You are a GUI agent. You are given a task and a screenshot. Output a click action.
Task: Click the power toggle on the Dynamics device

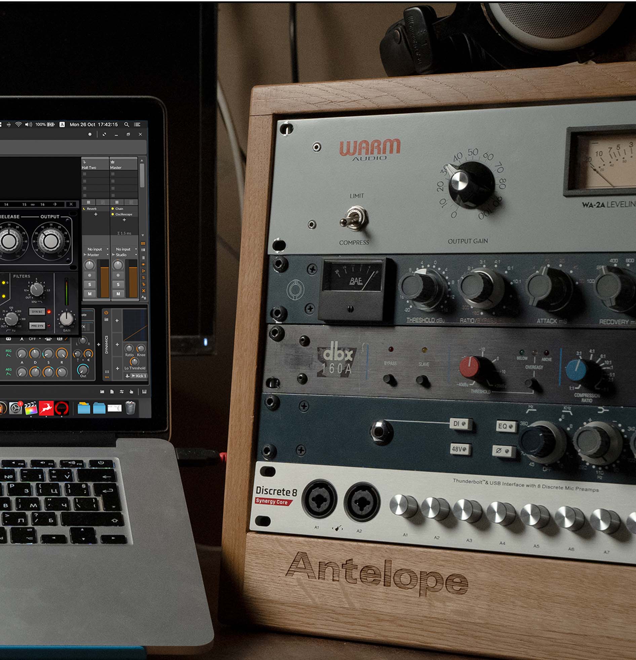point(106,313)
